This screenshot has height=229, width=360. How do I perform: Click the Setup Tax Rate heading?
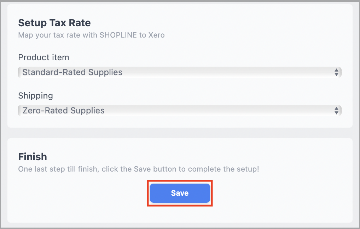54,23
